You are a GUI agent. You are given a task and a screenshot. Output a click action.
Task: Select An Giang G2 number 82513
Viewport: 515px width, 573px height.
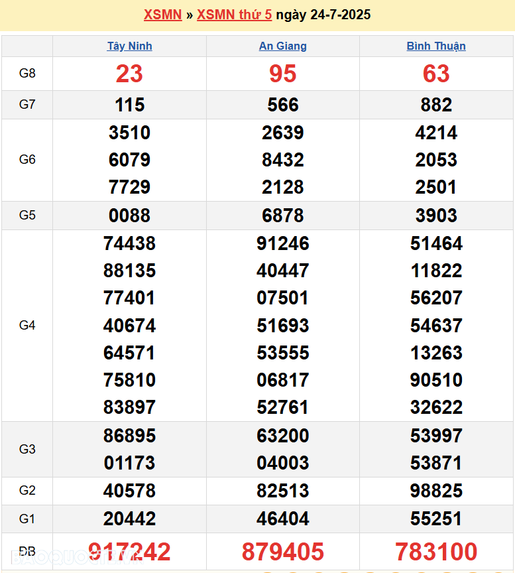[283, 491]
